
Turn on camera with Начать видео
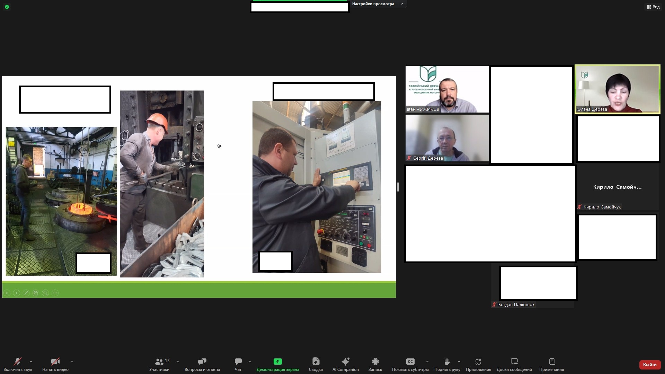click(55, 362)
